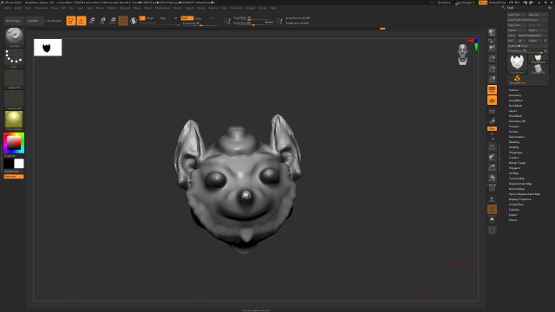This screenshot has height=312, width=555.
Task: Toggle Perspective (Persp) view
Action: click(492, 89)
